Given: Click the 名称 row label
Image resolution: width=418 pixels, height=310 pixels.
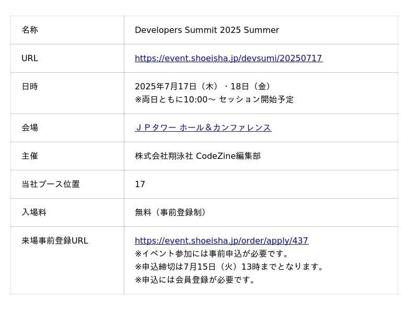Looking at the screenshot, I should click(x=30, y=30).
